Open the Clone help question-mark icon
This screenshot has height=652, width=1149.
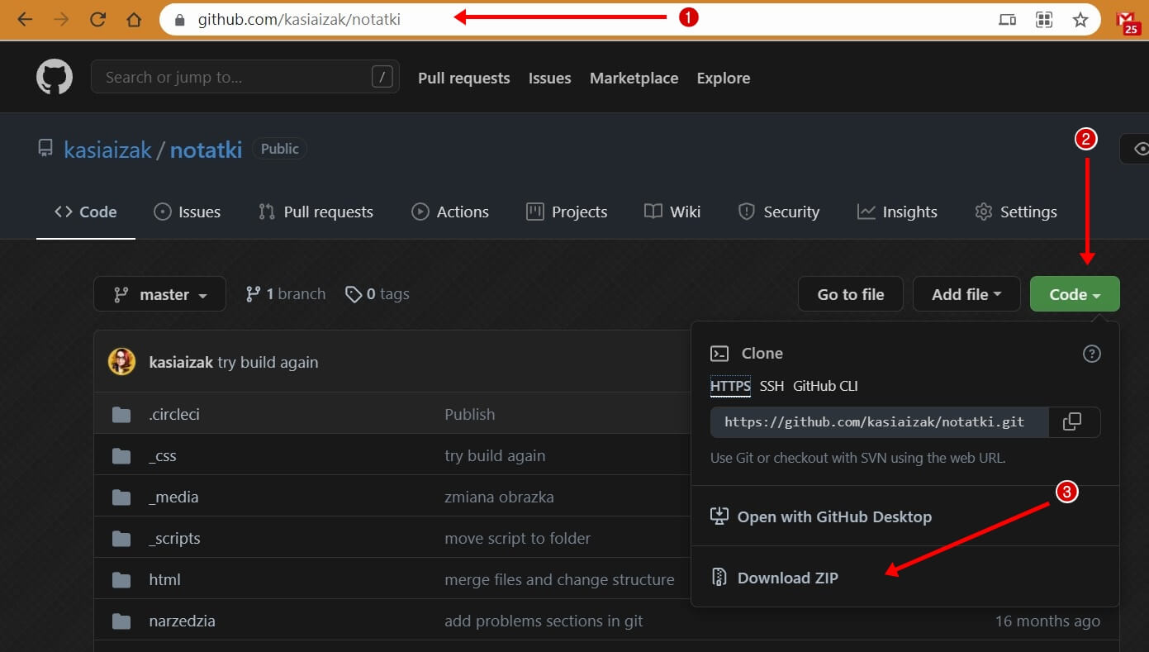(x=1091, y=354)
